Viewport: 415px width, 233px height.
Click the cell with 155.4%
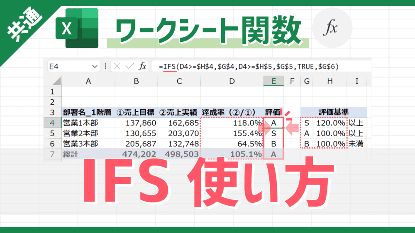pos(232,133)
